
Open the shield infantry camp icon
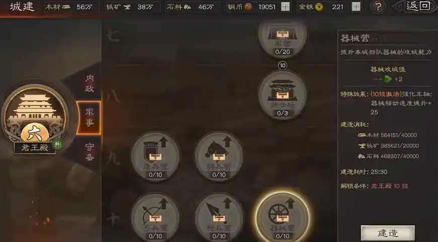click(155, 157)
